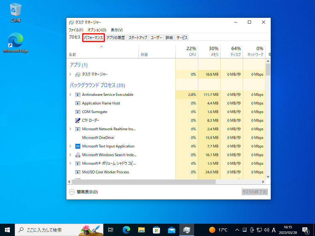The image size is (315, 236).
Task: Click the horizontal scrollbar thumb
Action: [x=144, y=182]
